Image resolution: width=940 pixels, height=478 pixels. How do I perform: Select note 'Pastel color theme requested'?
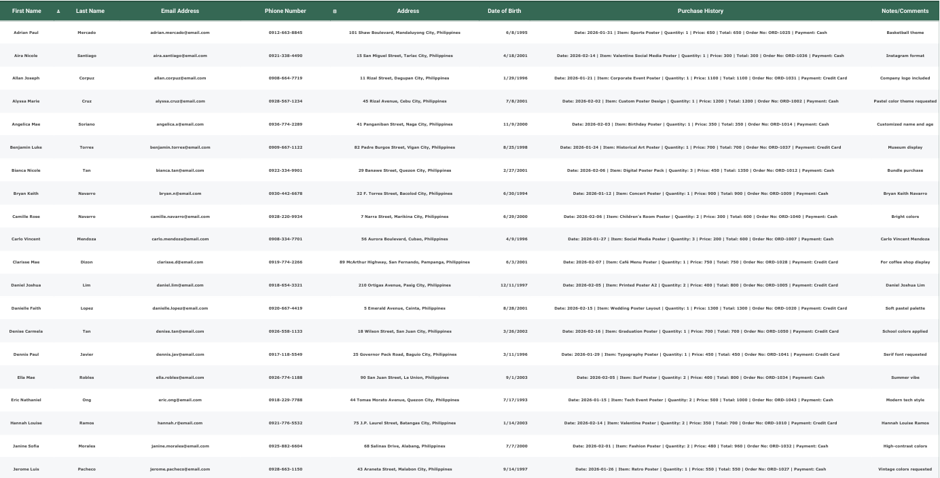tap(905, 101)
